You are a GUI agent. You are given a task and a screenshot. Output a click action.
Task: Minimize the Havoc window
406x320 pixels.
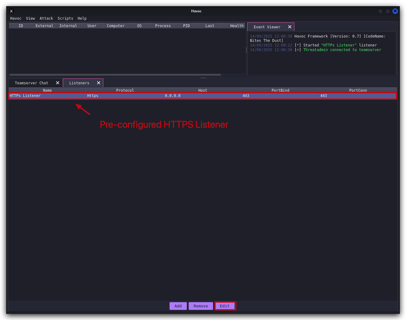(380, 11)
